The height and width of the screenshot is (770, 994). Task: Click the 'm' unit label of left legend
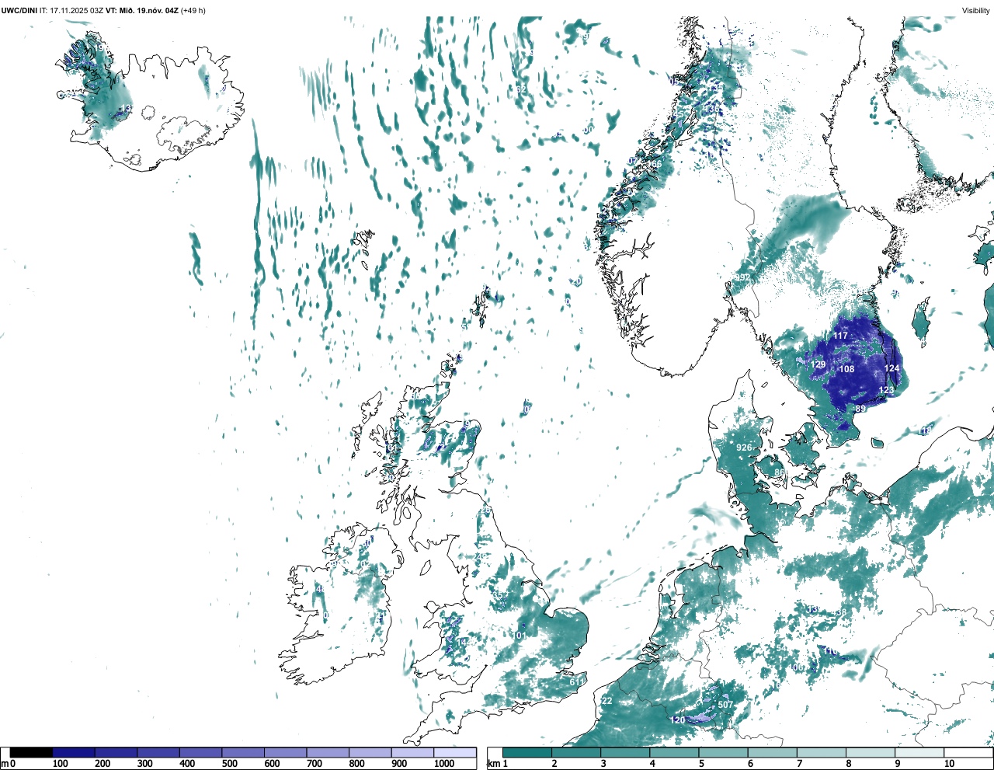tap(4, 765)
